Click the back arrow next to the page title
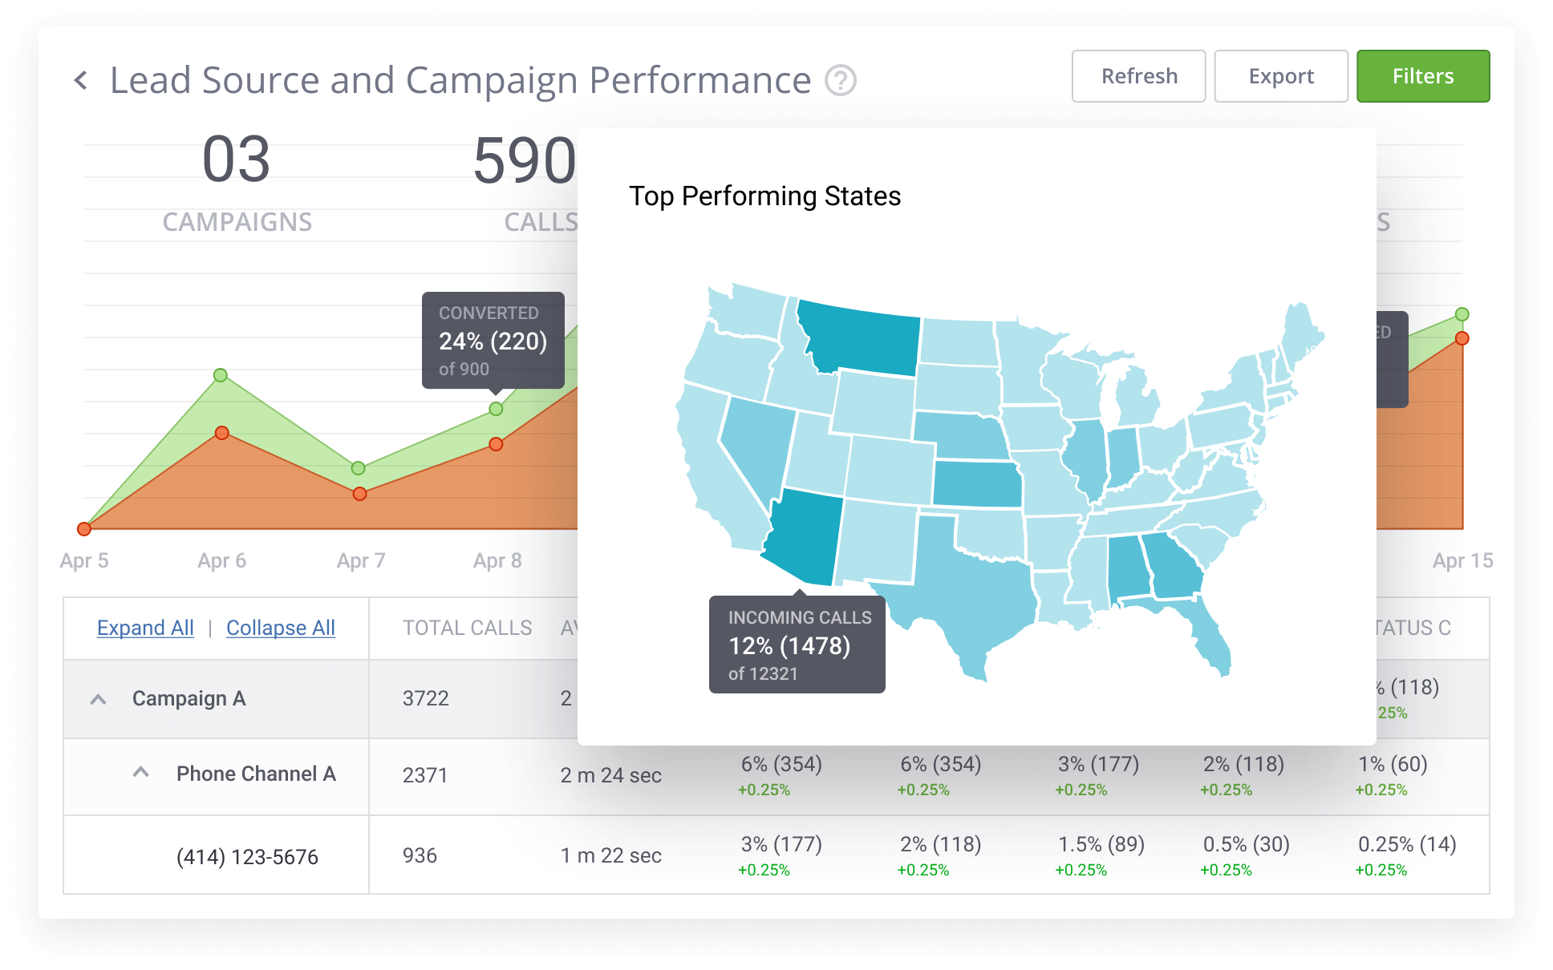1553x970 pixels. point(81,79)
